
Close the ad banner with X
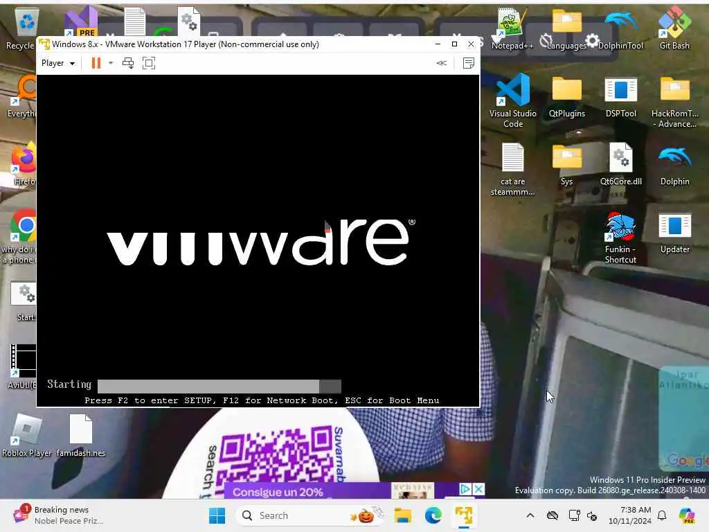click(479, 489)
